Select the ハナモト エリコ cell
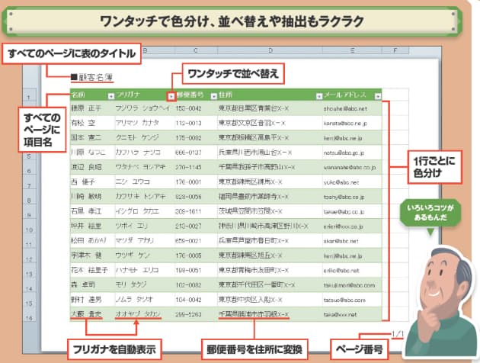 pos(145,270)
